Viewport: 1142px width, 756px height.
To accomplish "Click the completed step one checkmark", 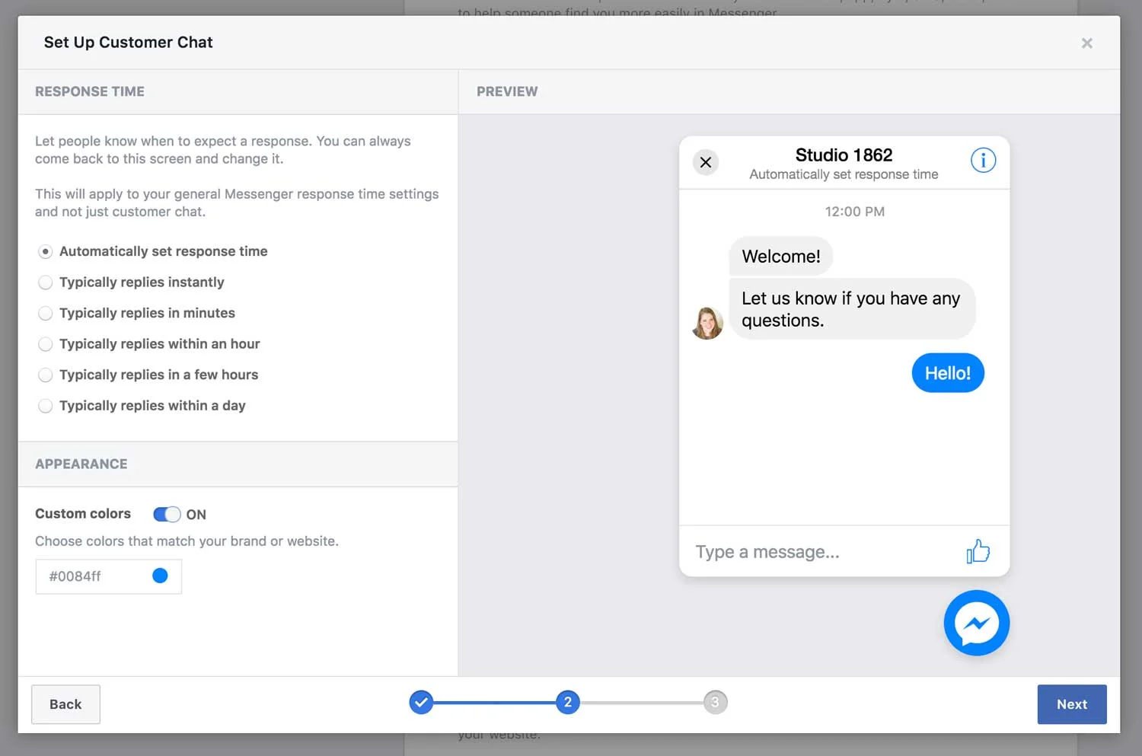I will pyautogui.click(x=421, y=702).
